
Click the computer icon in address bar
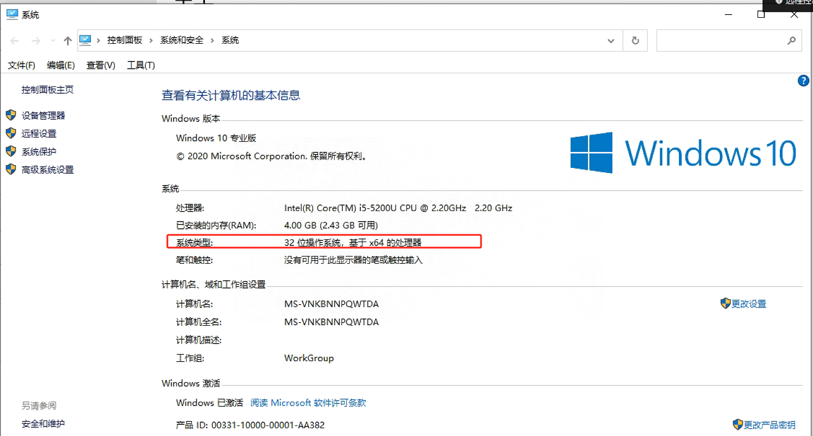coord(85,40)
